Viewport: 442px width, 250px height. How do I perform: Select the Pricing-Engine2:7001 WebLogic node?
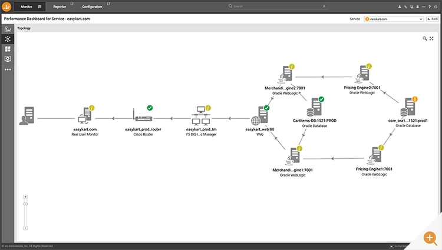click(x=363, y=74)
